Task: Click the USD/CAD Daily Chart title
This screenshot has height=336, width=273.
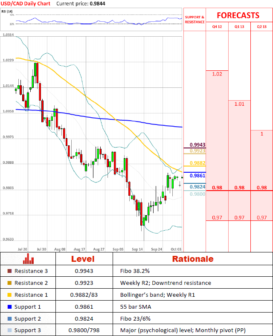Action: (26, 3)
